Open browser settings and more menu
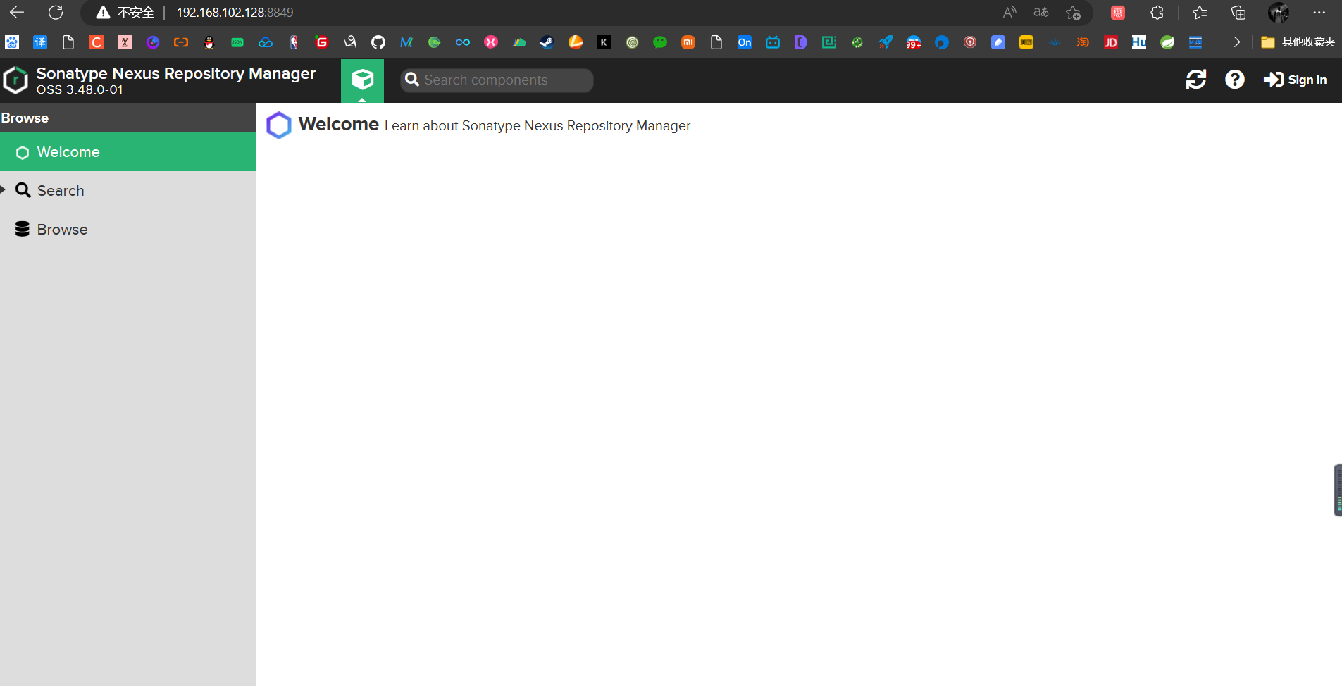 (1319, 13)
